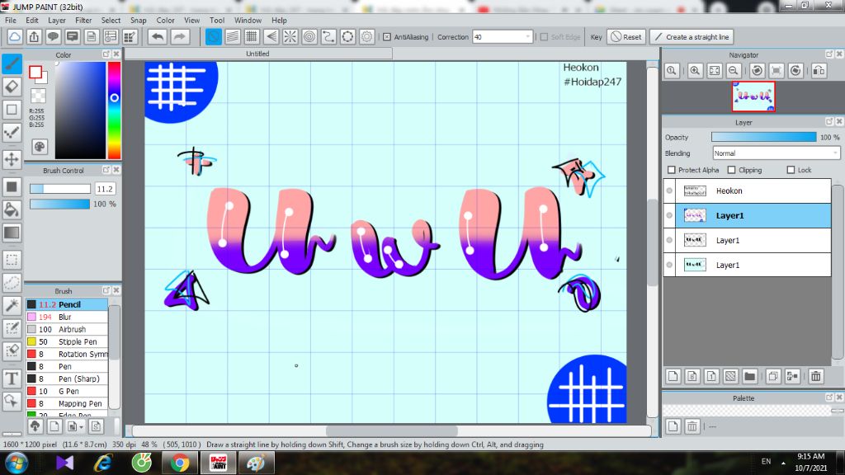Screen dimensions: 845x475
Task: Enable the Protect Alpha checkbox
Action: (x=672, y=170)
